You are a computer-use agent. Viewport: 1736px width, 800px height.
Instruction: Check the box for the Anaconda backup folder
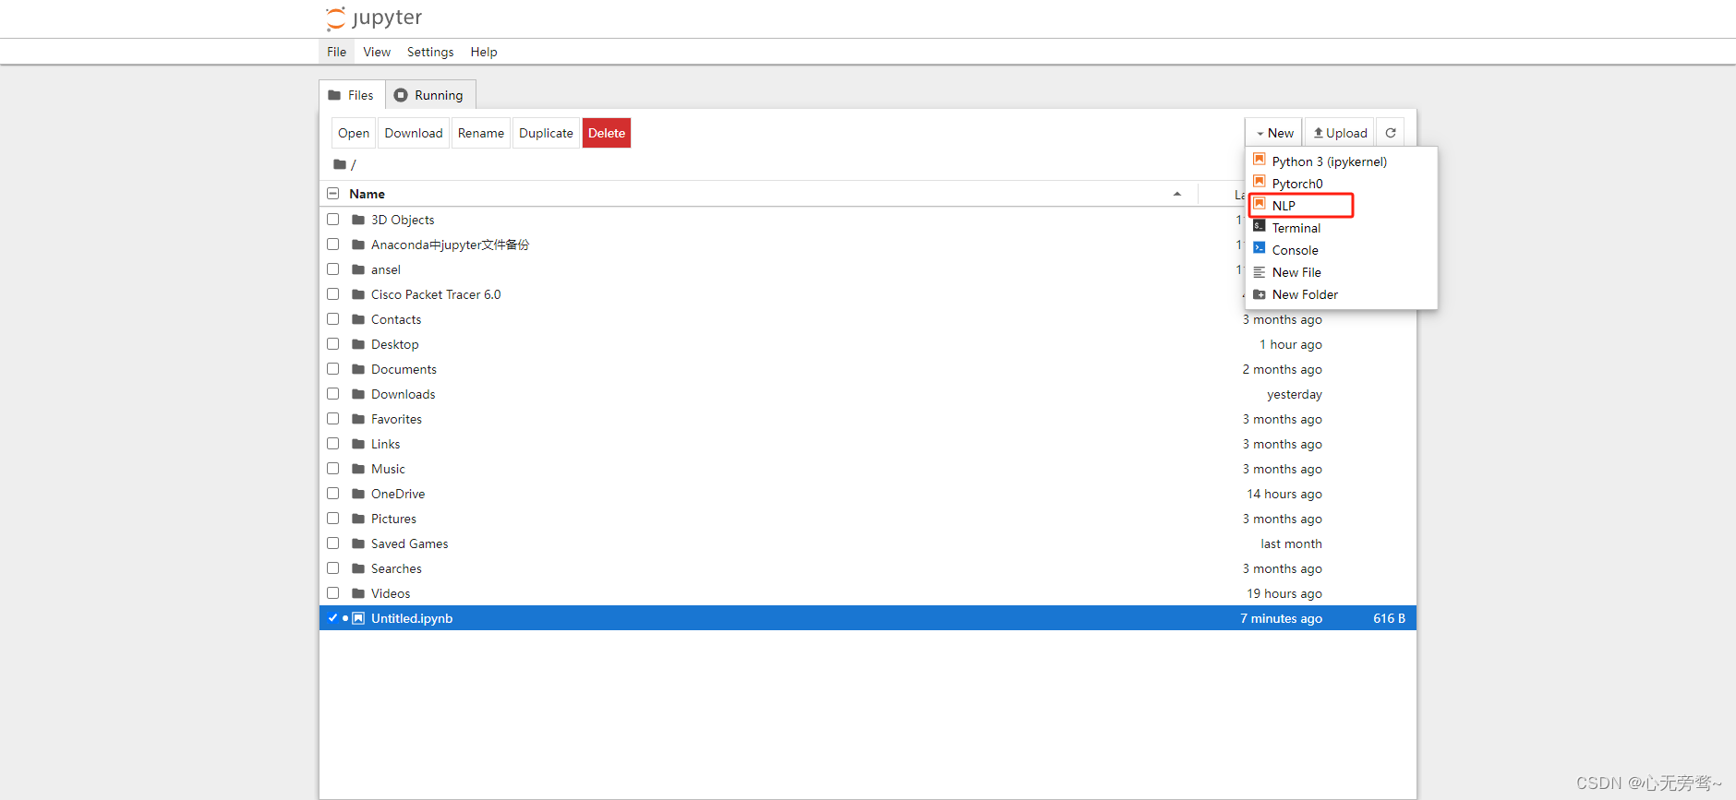[332, 245]
